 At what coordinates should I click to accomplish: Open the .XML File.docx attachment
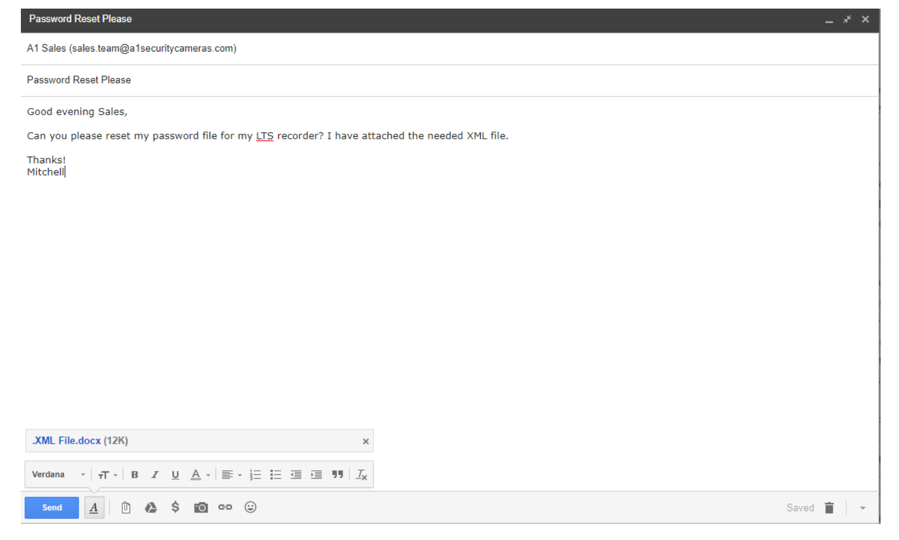click(x=66, y=441)
